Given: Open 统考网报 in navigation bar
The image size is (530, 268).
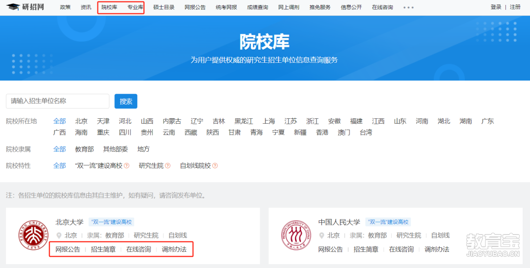Looking at the screenshot, I should coord(226,7).
